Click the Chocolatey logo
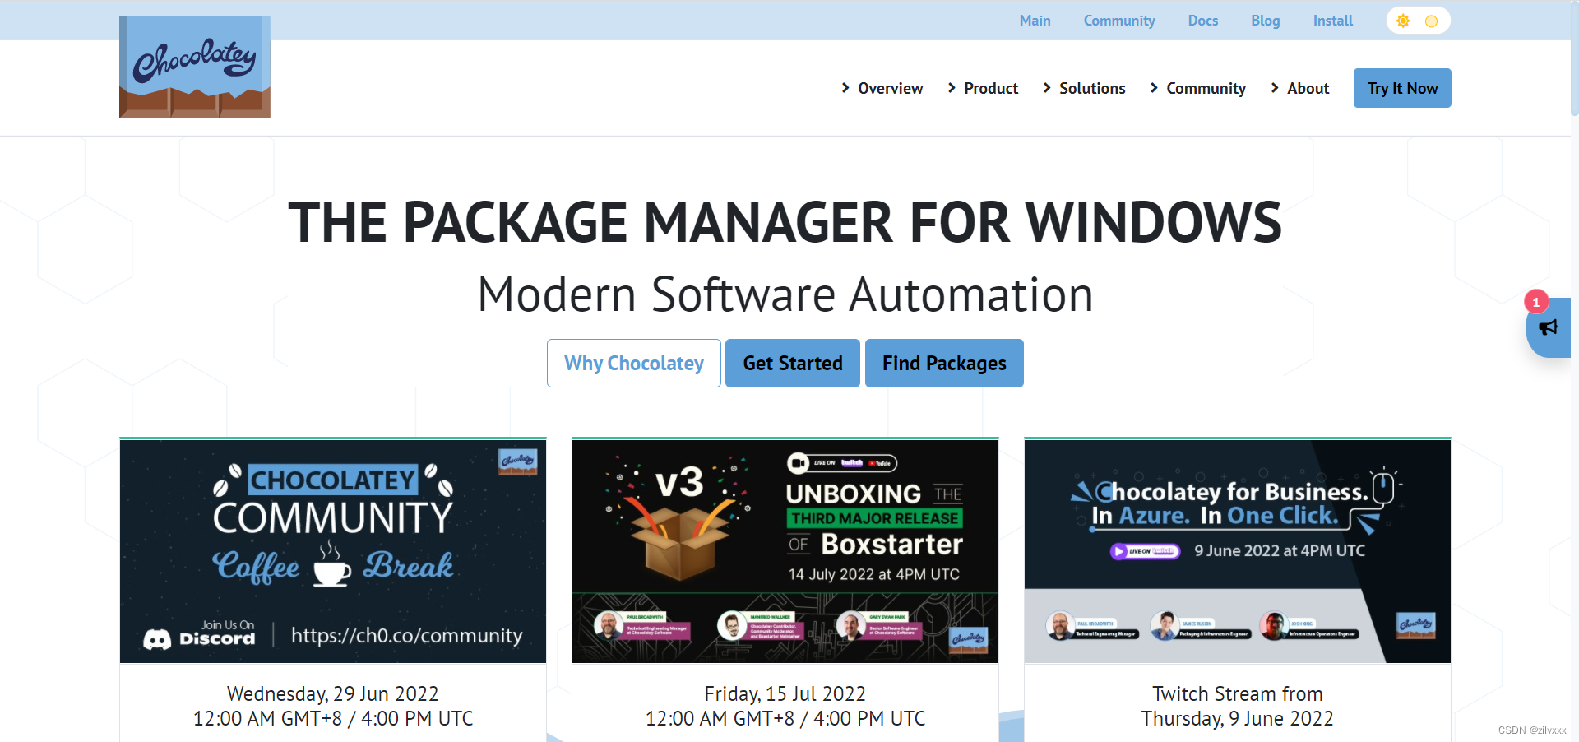Image resolution: width=1579 pixels, height=742 pixels. 195,67
